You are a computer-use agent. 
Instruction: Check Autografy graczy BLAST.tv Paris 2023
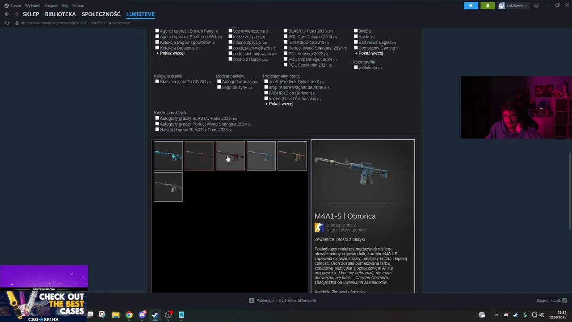pyautogui.click(x=157, y=118)
